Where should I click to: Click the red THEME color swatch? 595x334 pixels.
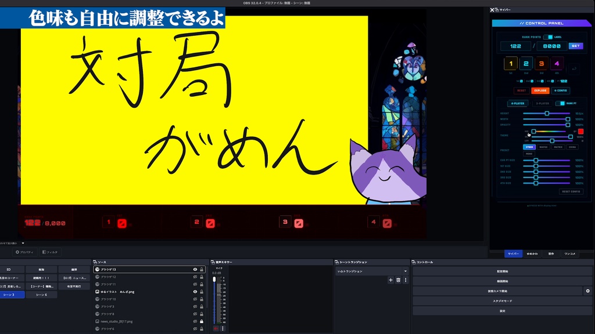tap(580, 130)
